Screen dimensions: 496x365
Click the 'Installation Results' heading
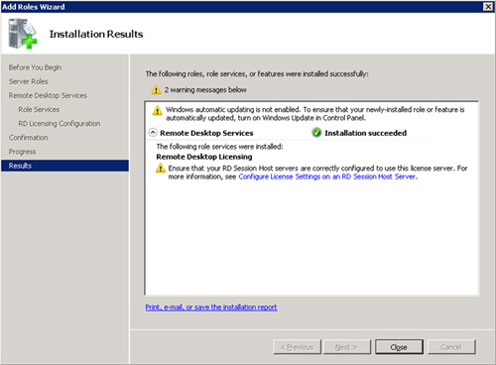(96, 34)
